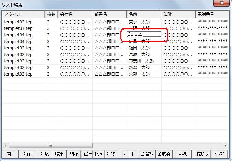This screenshot has height=161, width=232.
Task: Click the 閉じる button in the bottom bar
Action: point(202,154)
